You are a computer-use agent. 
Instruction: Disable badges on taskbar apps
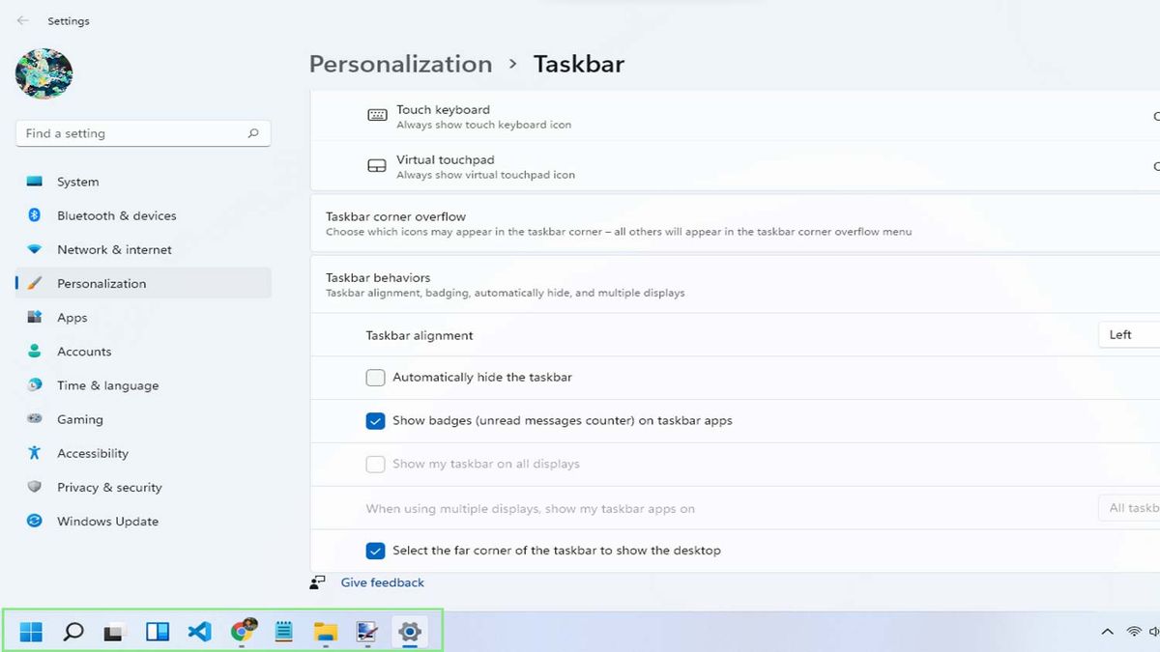click(375, 420)
